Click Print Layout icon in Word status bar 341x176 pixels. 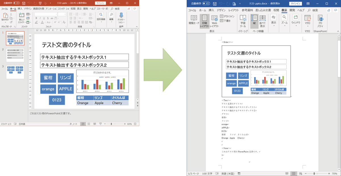(294, 173)
